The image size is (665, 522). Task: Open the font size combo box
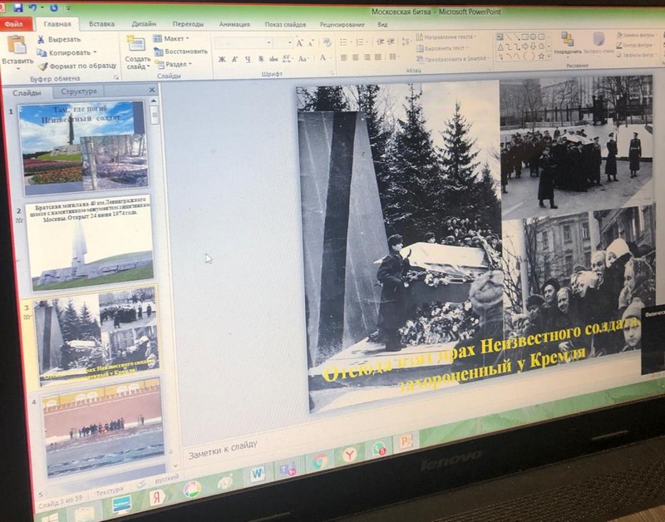283,43
